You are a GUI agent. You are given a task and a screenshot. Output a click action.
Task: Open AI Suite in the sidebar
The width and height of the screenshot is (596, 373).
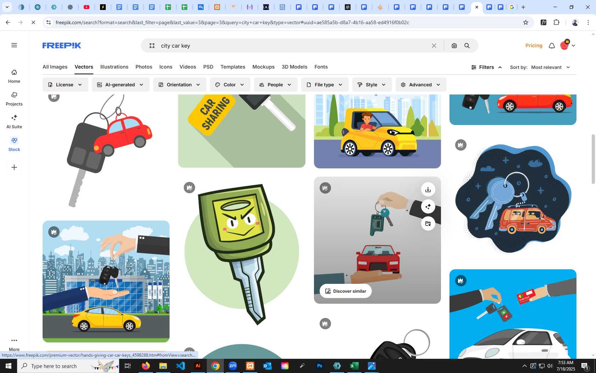14,122
